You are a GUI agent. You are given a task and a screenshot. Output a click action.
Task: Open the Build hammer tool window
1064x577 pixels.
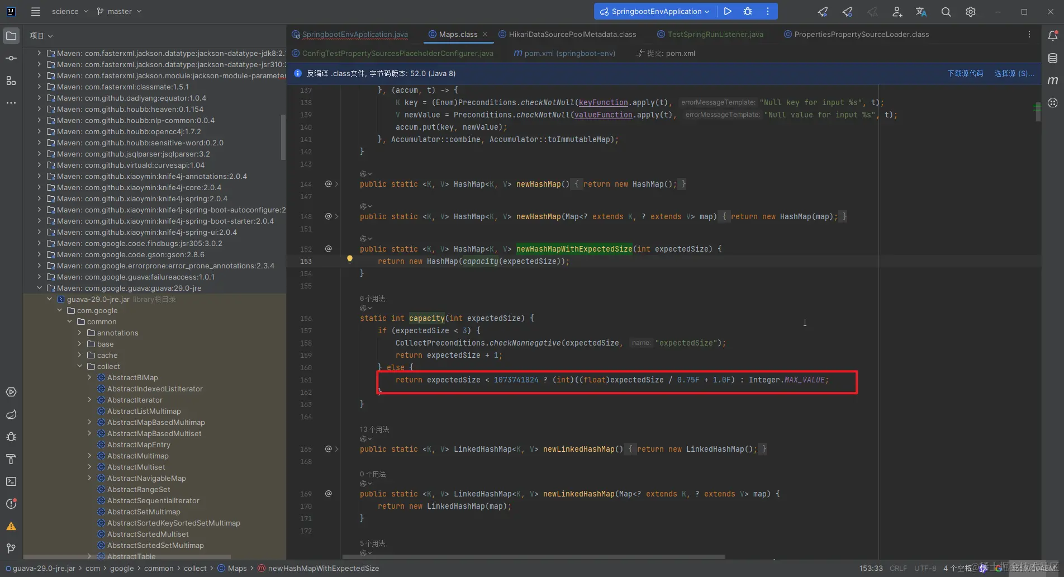pyautogui.click(x=11, y=459)
